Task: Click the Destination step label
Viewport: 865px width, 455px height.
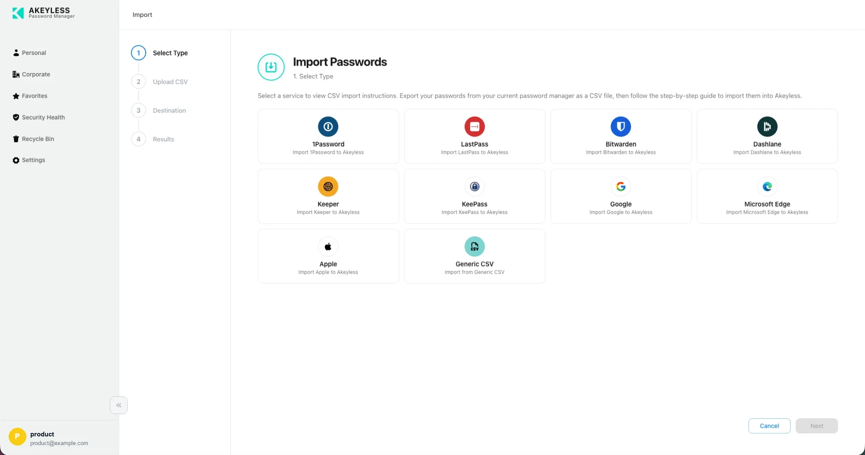Action: [x=169, y=111]
